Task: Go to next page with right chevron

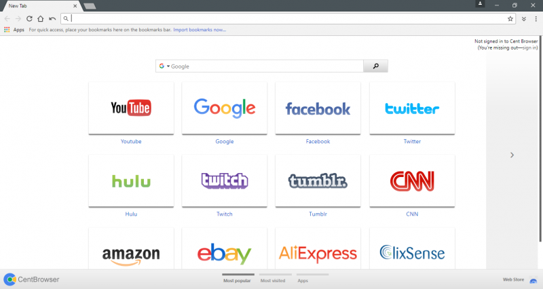Action: click(x=512, y=155)
